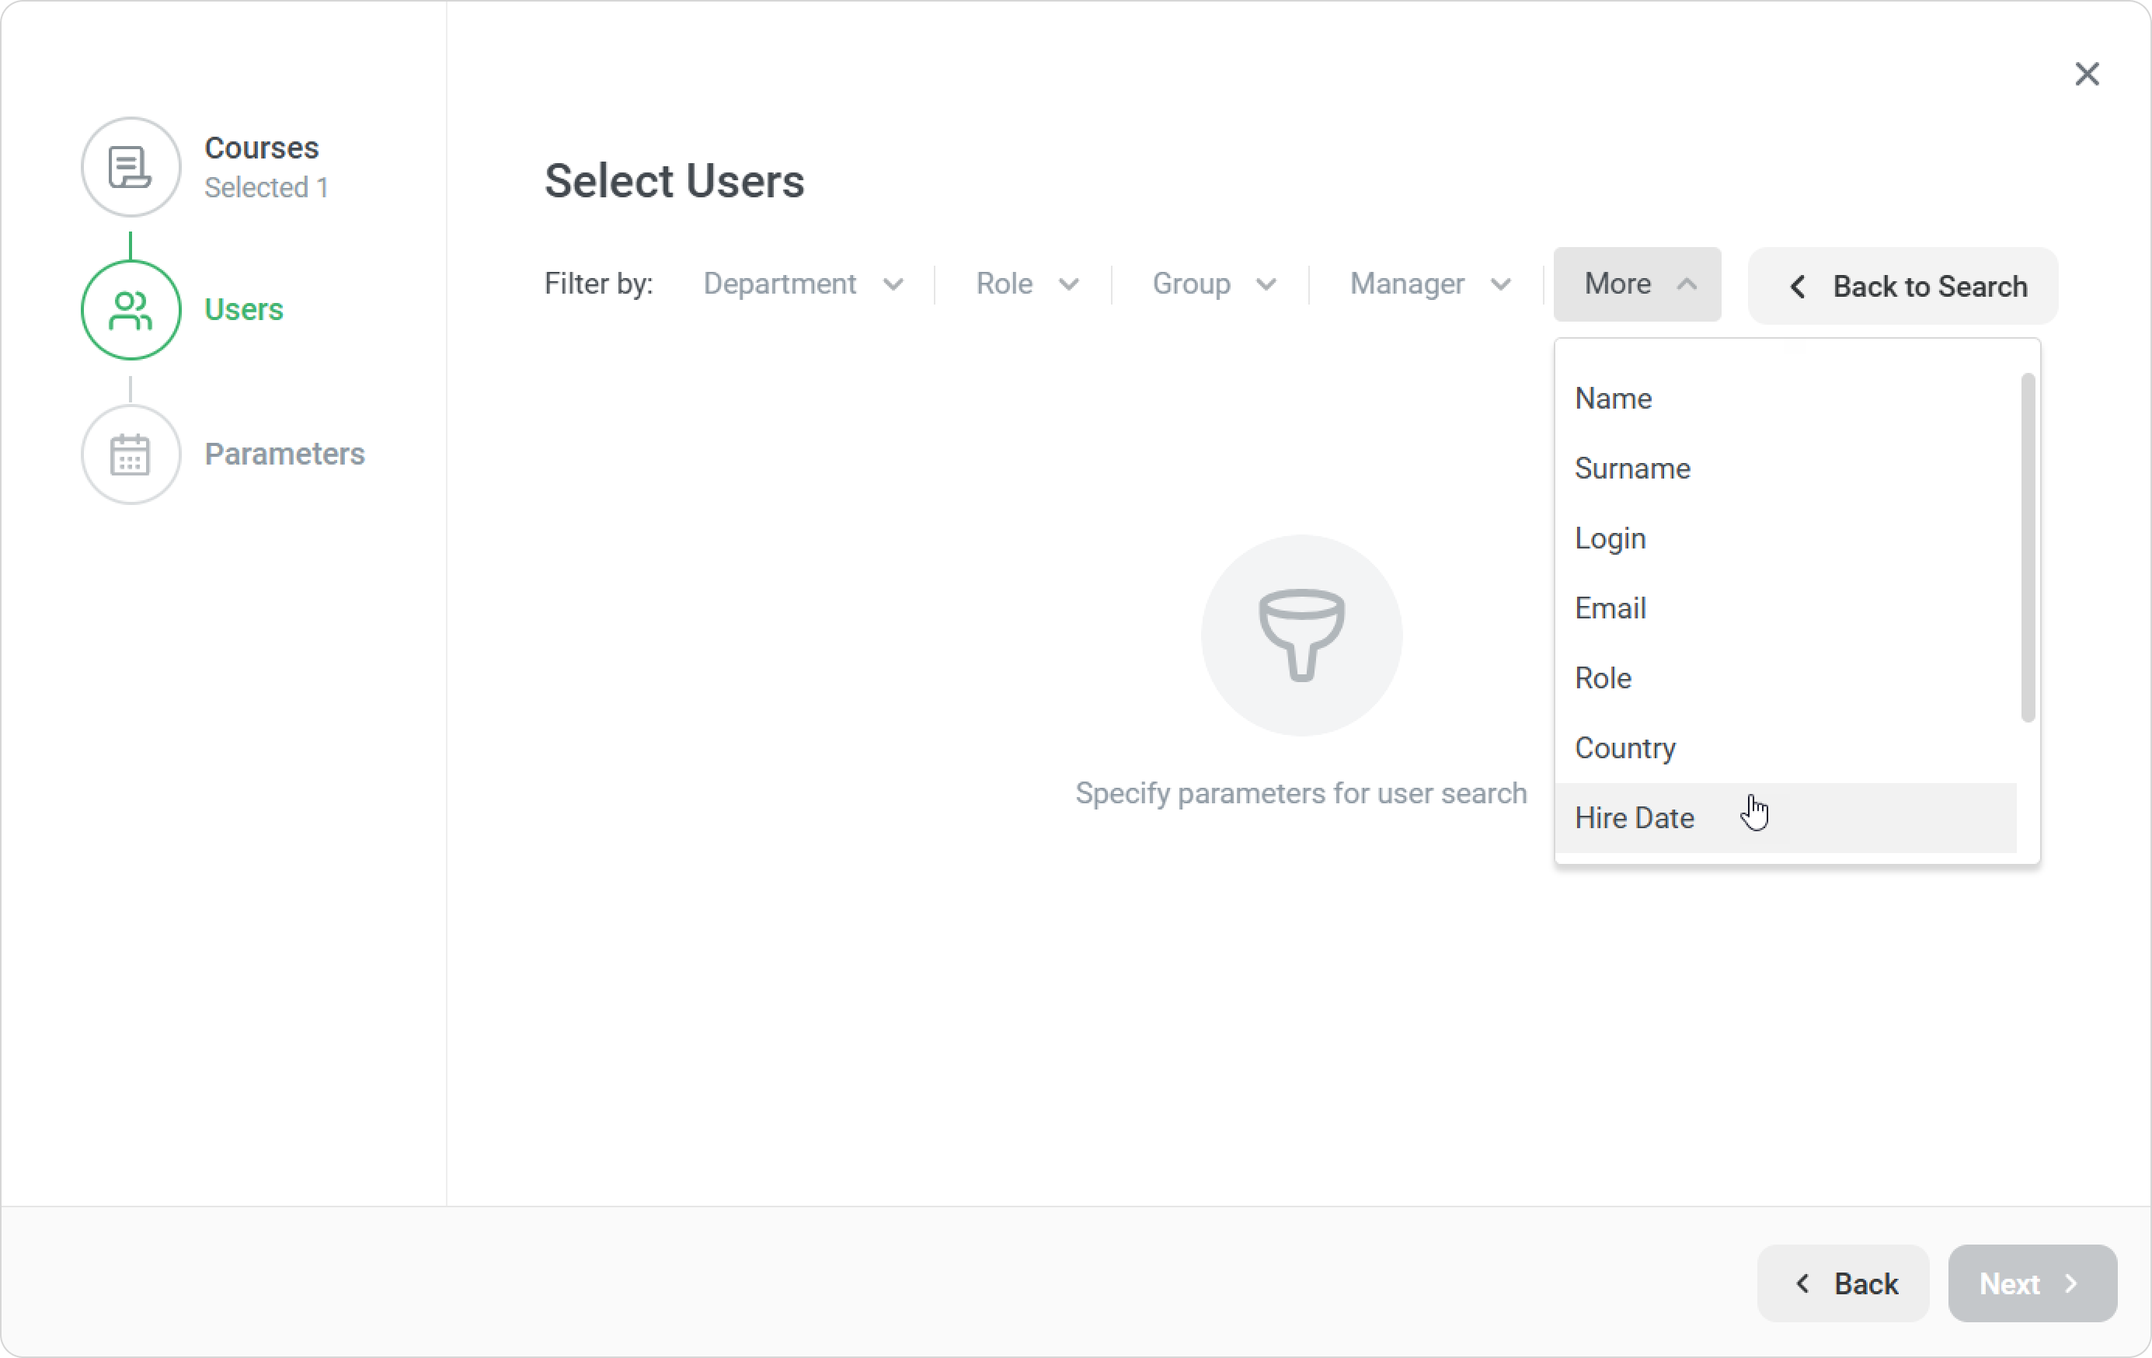Click the Users step people icon
The height and width of the screenshot is (1358, 2152).
[131, 310]
